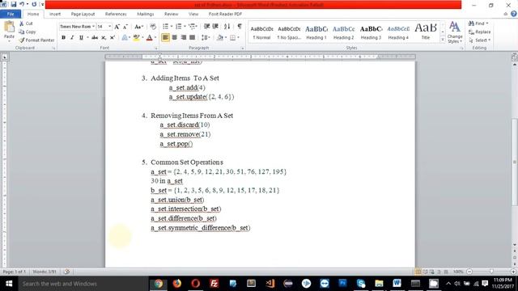This screenshot has height=291, width=518.
Task: Switch to the Insert tab
Action: pos(55,14)
